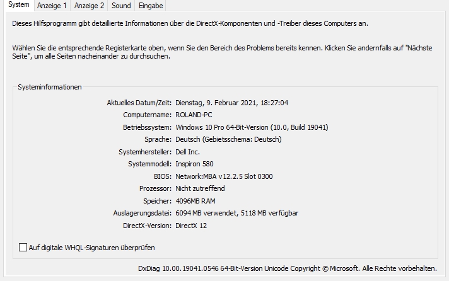Select the Eingabe tab
Screen dimensions: 449x281
point(151,6)
